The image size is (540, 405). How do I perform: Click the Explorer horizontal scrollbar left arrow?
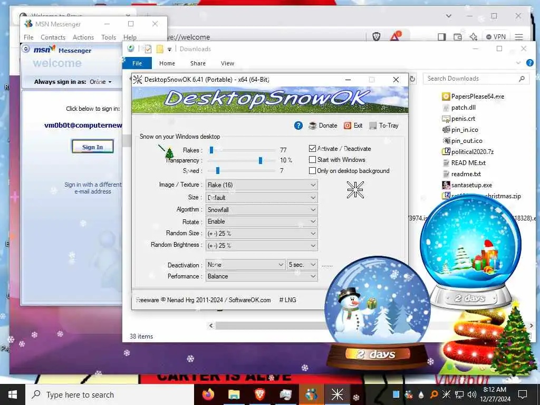click(211, 325)
